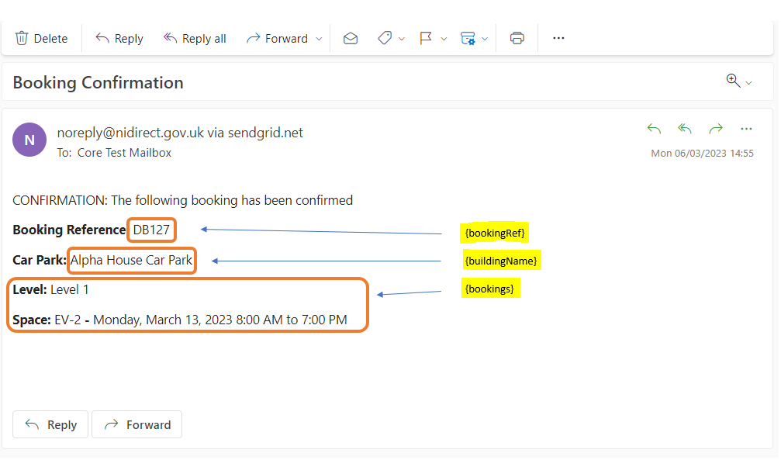
Task: Click Reply all in the toolbar
Action: click(195, 38)
